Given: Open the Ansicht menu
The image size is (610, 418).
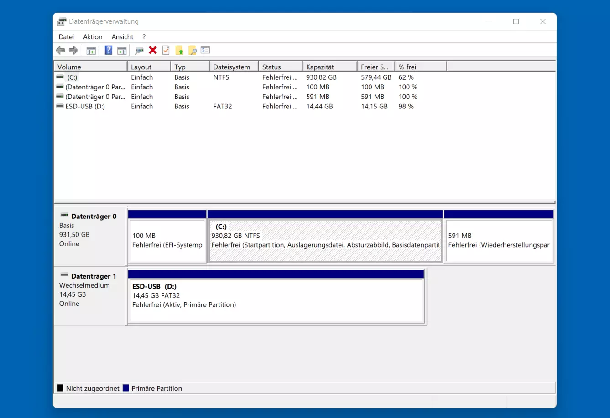Looking at the screenshot, I should (122, 37).
